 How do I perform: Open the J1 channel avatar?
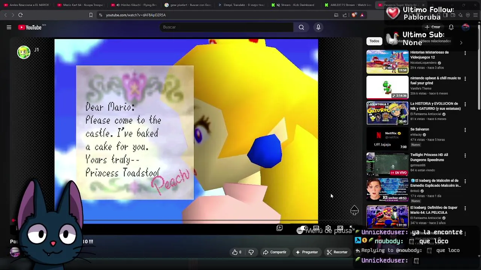(x=24, y=52)
